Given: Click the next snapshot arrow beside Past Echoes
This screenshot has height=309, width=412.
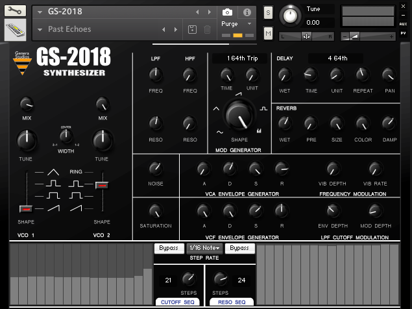Looking at the screenshot, I should [x=176, y=29].
